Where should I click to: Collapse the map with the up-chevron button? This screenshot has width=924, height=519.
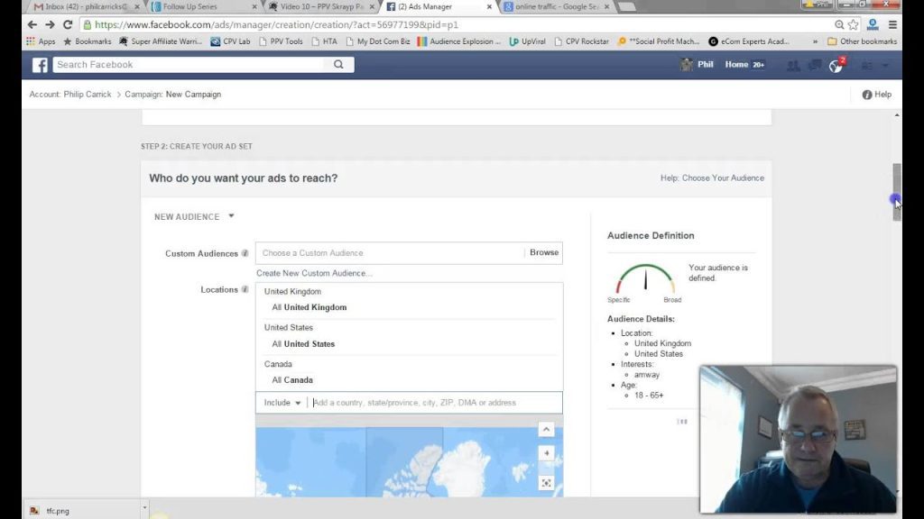coord(546,430)
